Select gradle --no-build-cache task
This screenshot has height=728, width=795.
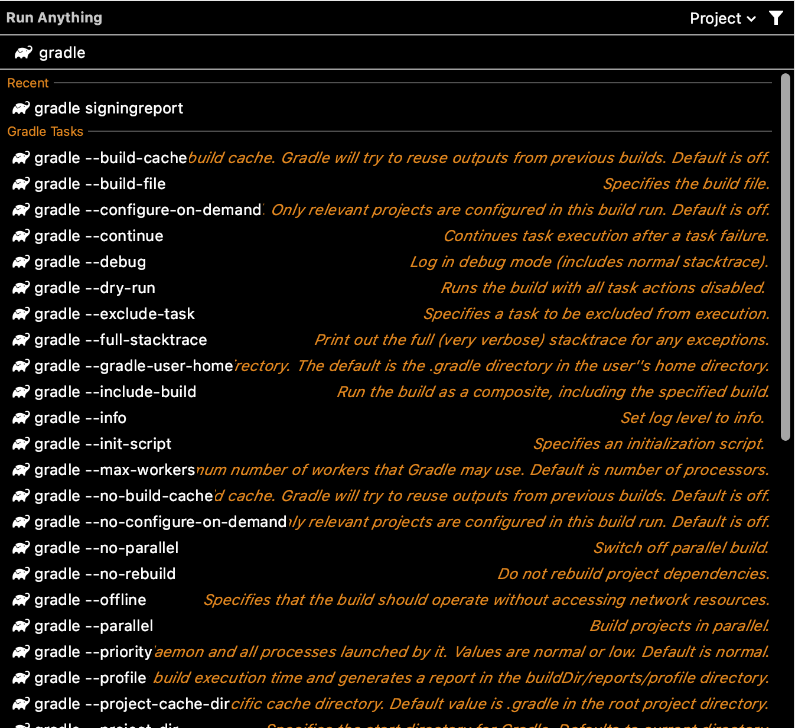[390, 496]
